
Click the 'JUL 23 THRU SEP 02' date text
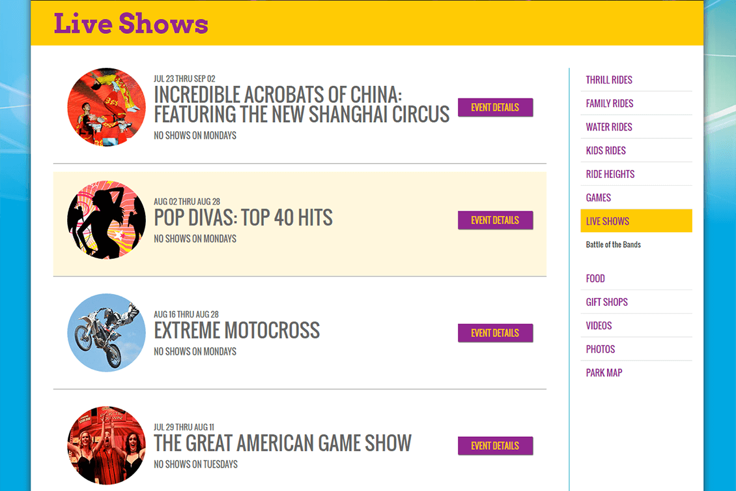pos(184,78)
